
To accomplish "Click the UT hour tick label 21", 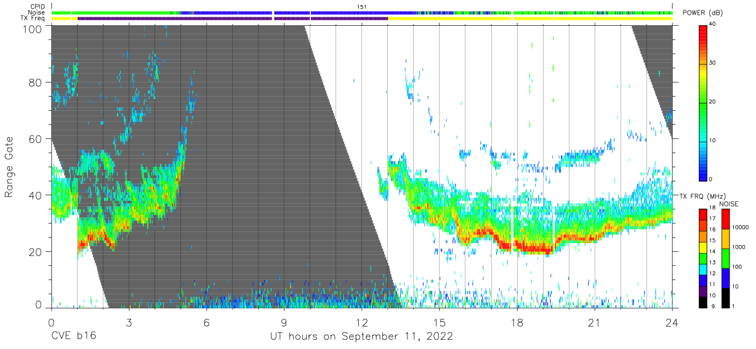I will coord(595,323).
